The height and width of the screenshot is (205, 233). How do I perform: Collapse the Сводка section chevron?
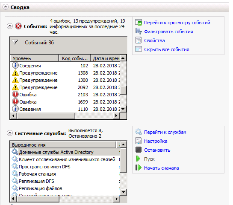[6, 7]
